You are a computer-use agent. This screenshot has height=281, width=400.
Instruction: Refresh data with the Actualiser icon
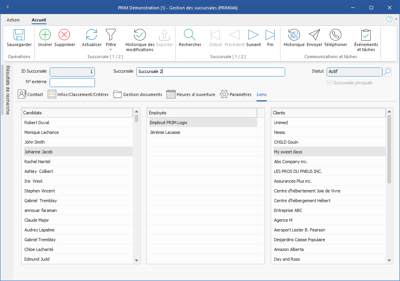click(91, 35)
